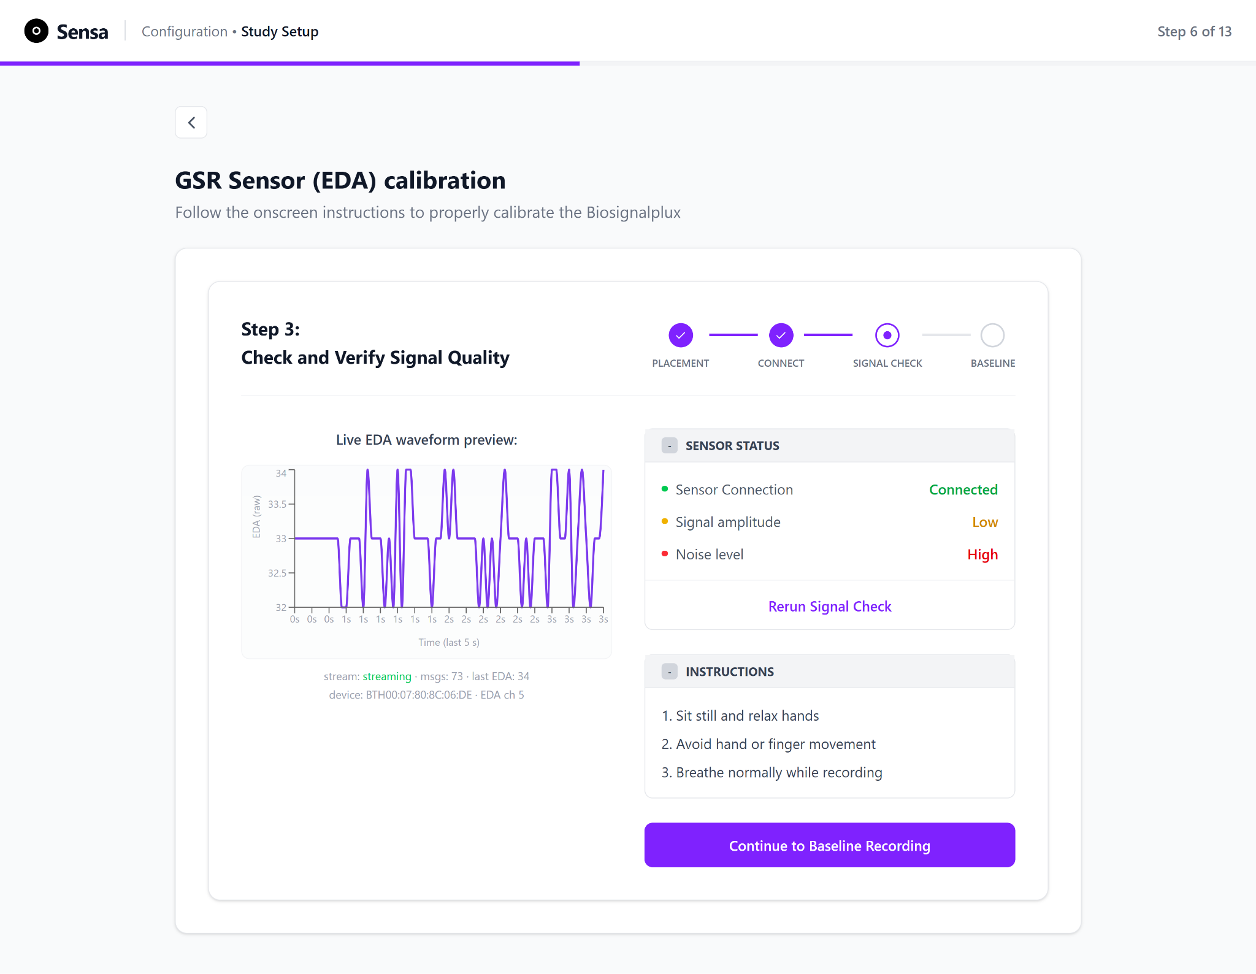
Task: Select the empty Baseline step circle
Action: tap(992, 336)
